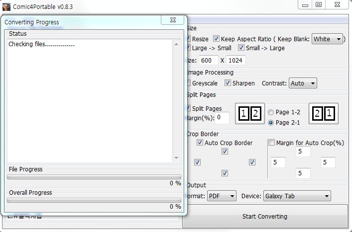The width and height of the screenshot is (352, 232).
Task: Click the Comic4Portable app icon in title bar
Action: [6, 7]
